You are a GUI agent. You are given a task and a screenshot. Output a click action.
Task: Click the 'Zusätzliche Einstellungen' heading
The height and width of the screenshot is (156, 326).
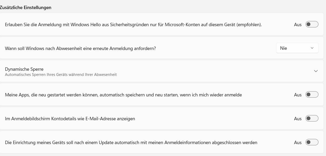coord(25,8)
